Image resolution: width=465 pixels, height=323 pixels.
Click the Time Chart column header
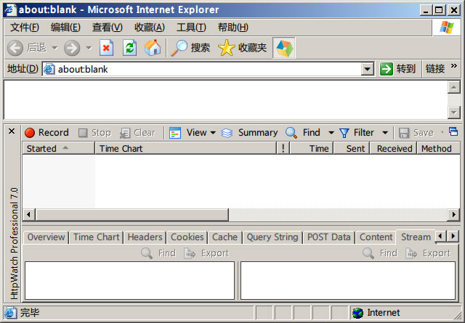(x=186, y=149)
